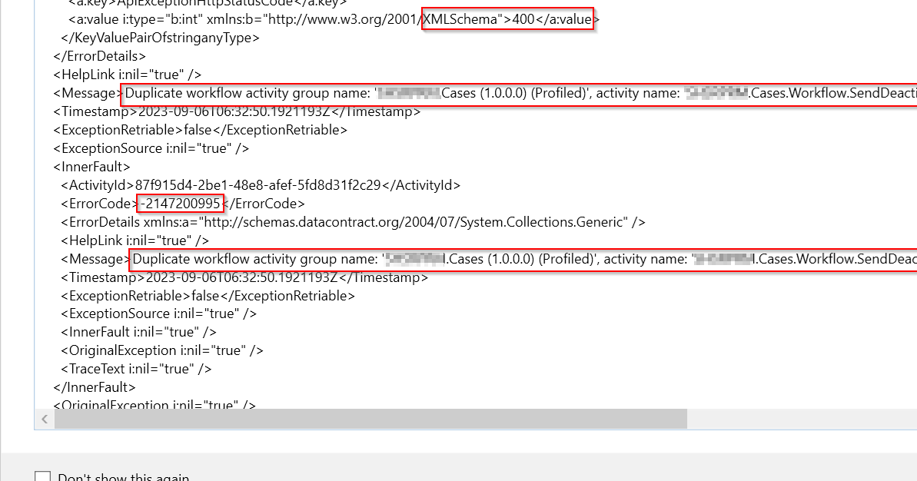Screen dimensions: 917x481
Task: Click the scroll left arrow button
Action: coord(44,419)
